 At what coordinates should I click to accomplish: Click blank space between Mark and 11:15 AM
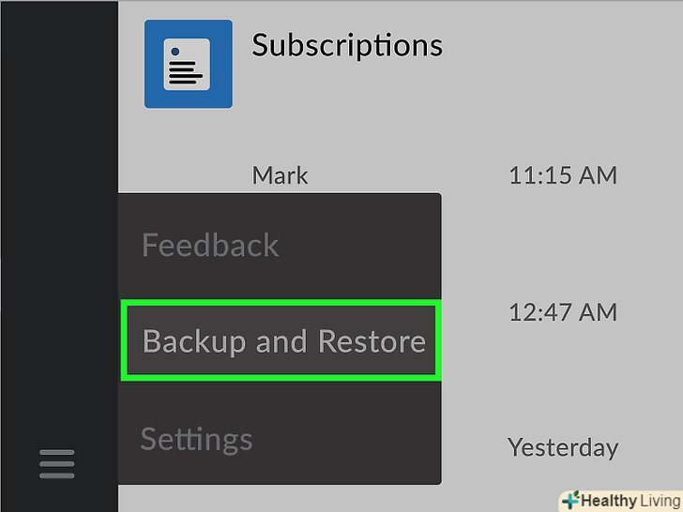403,175
